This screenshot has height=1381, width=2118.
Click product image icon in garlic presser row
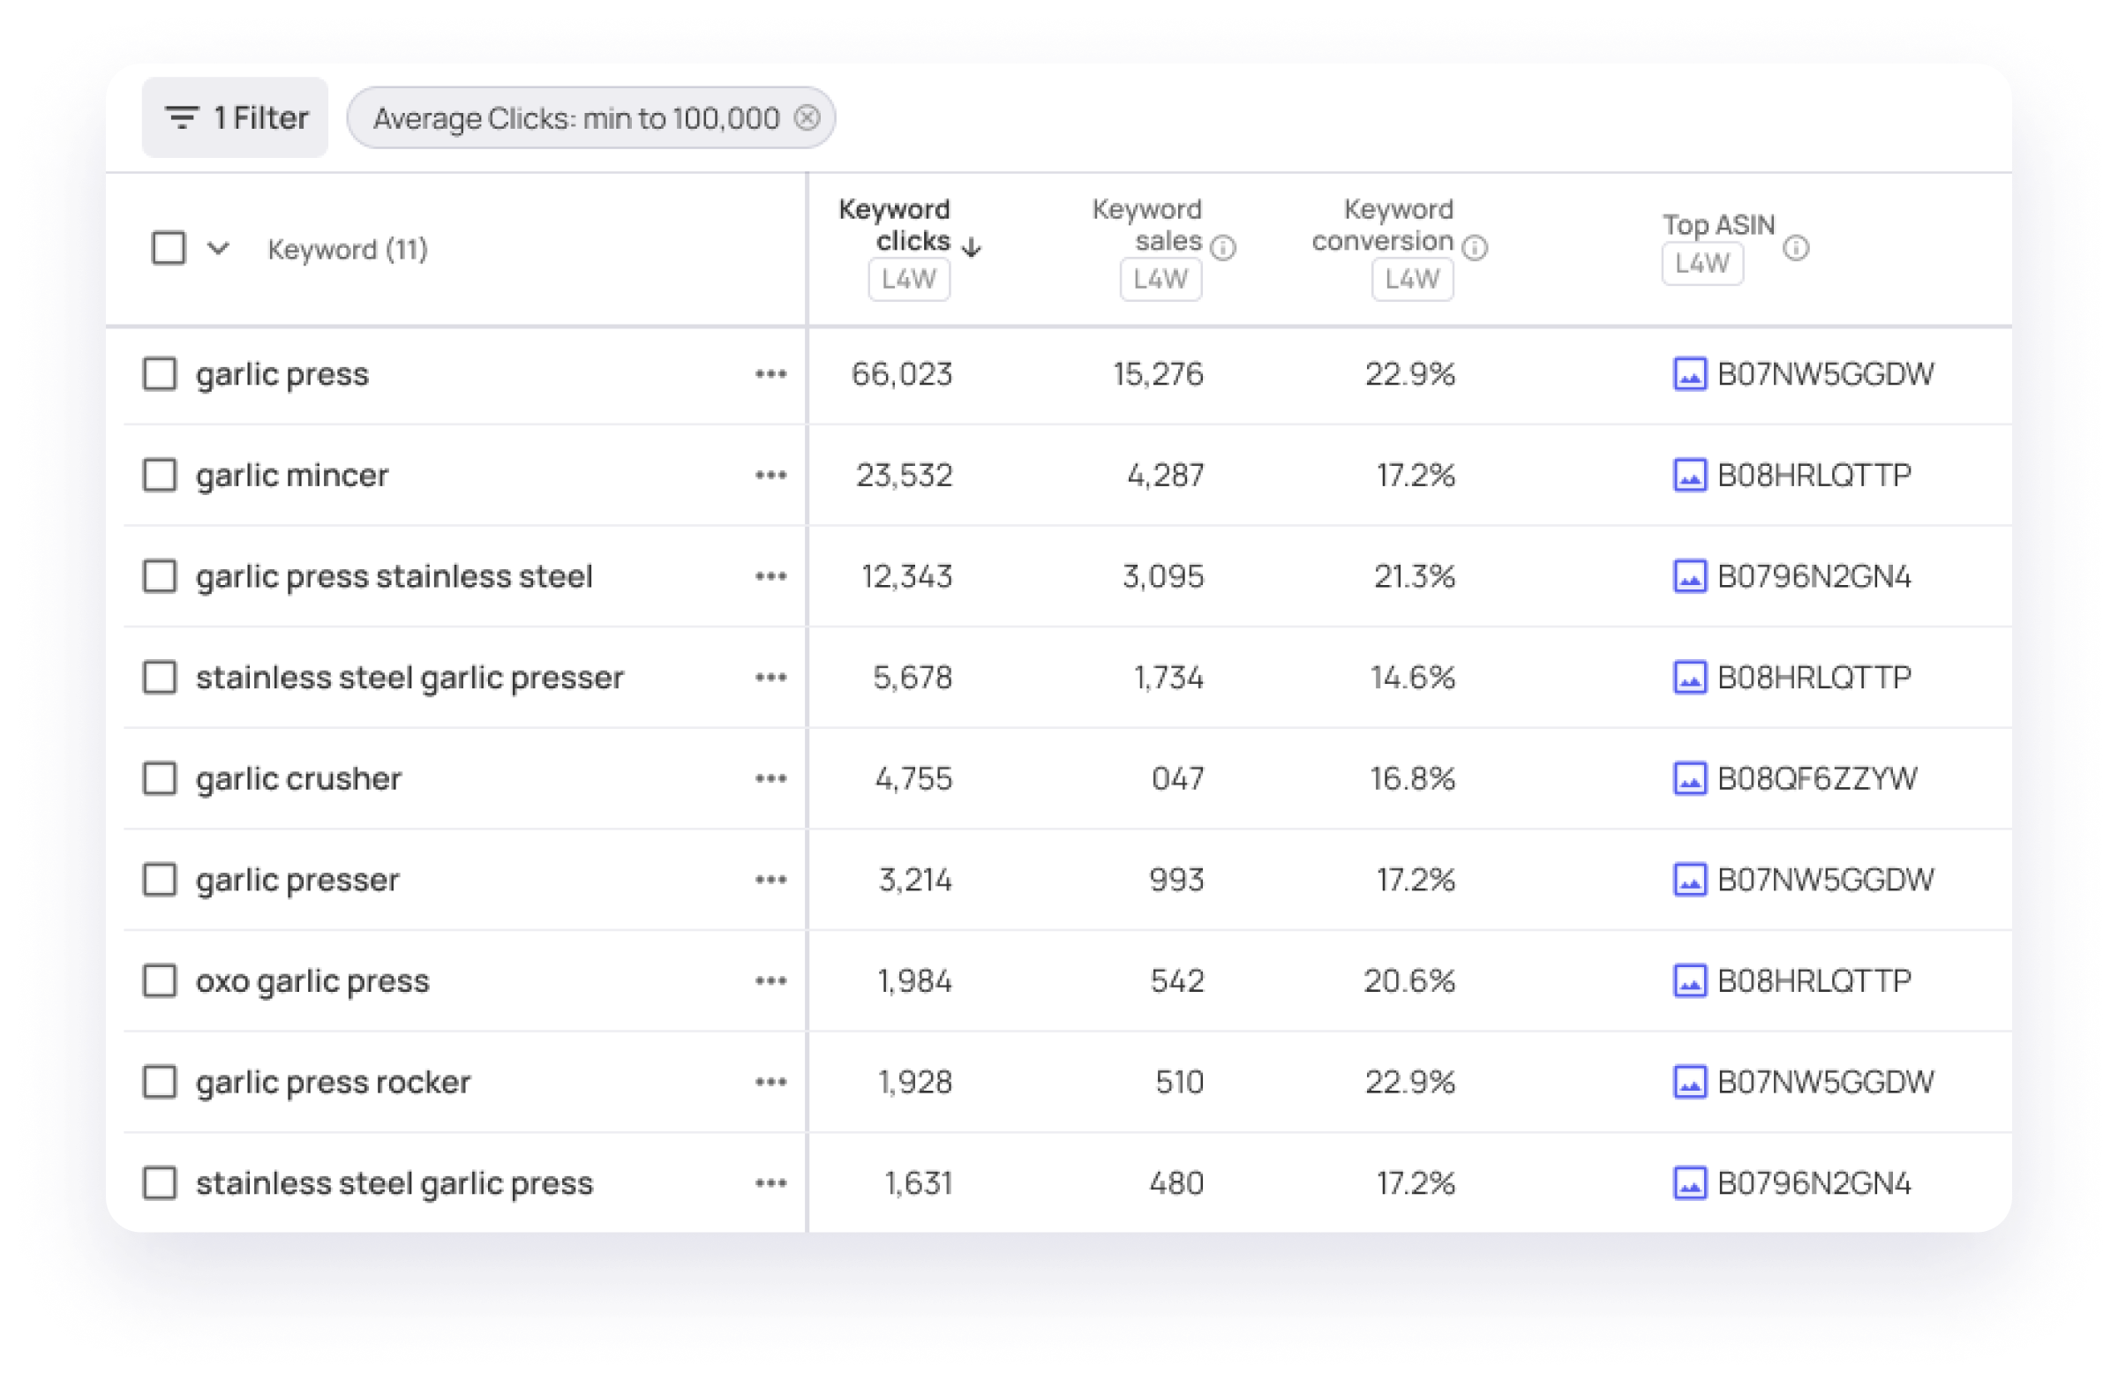tap(1690, 880)
